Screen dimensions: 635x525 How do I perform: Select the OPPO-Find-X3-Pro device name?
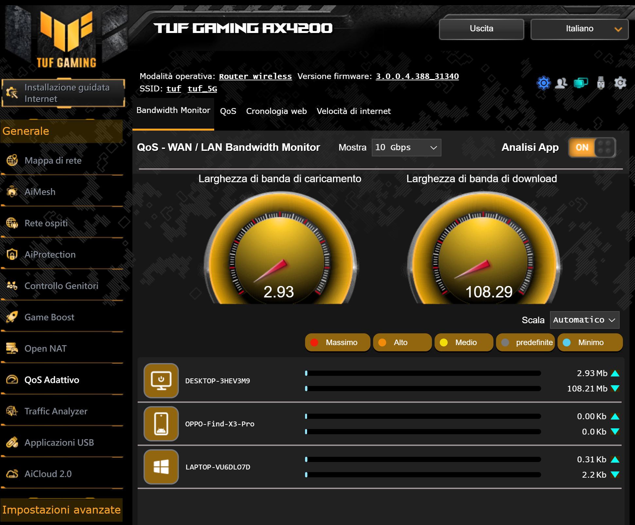tap(220, 424)
